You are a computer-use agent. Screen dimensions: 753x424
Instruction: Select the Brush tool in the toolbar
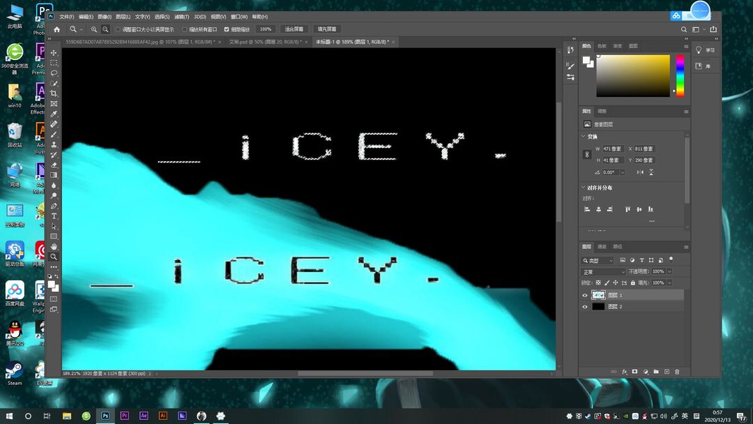tap(54, 135)
